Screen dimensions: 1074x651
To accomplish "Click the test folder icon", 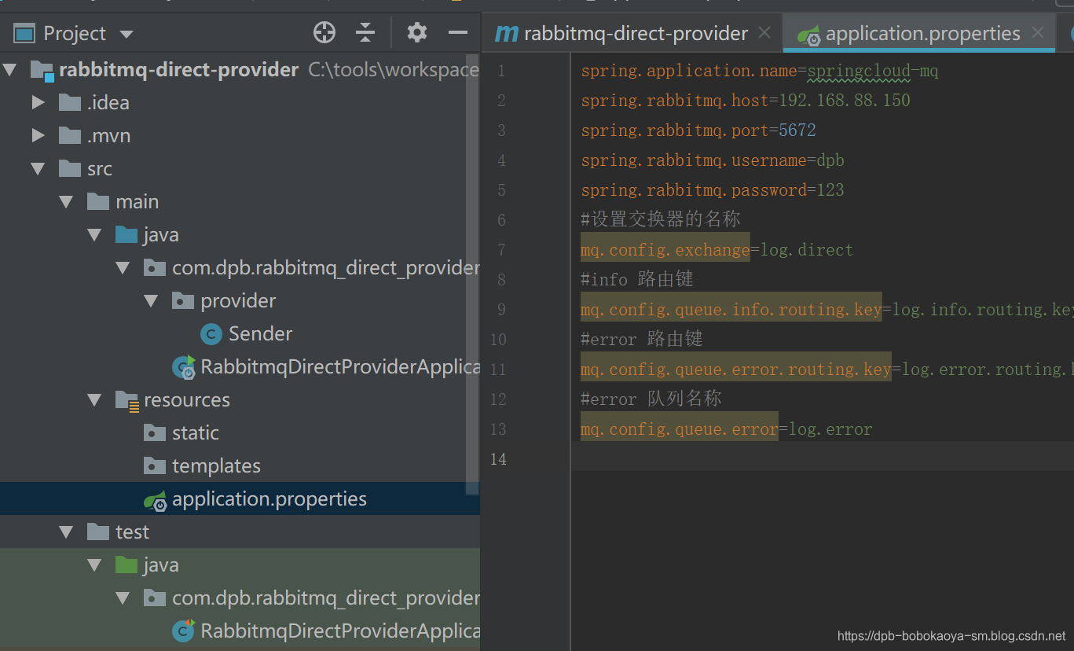I will pyautogui.click(x=98, y=532).
